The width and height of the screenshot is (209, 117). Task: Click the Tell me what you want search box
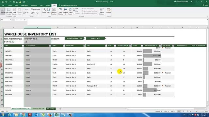[x=68, y=6]
